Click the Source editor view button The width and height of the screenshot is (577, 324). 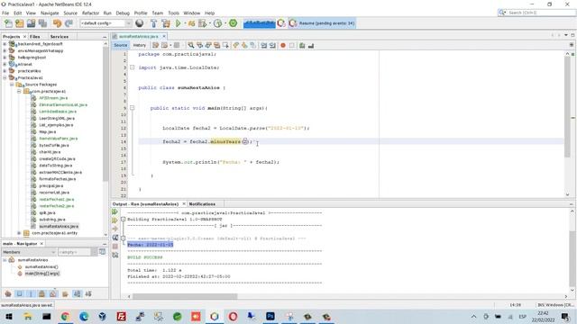[120, 45]
